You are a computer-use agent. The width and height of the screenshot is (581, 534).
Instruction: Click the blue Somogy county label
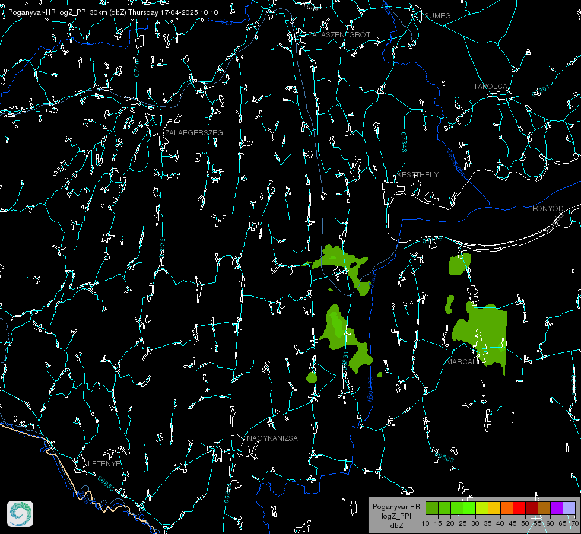pyautogui.click(x=370, y=389)
